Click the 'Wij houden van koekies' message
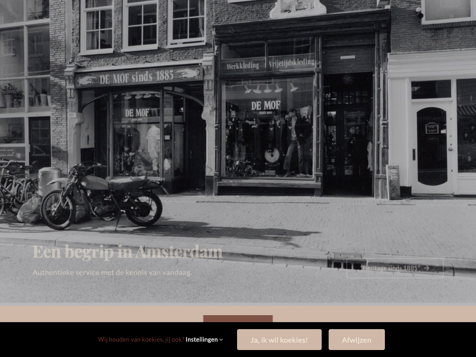The height and width of the screenshot is (357, 476). pos(141,339)
